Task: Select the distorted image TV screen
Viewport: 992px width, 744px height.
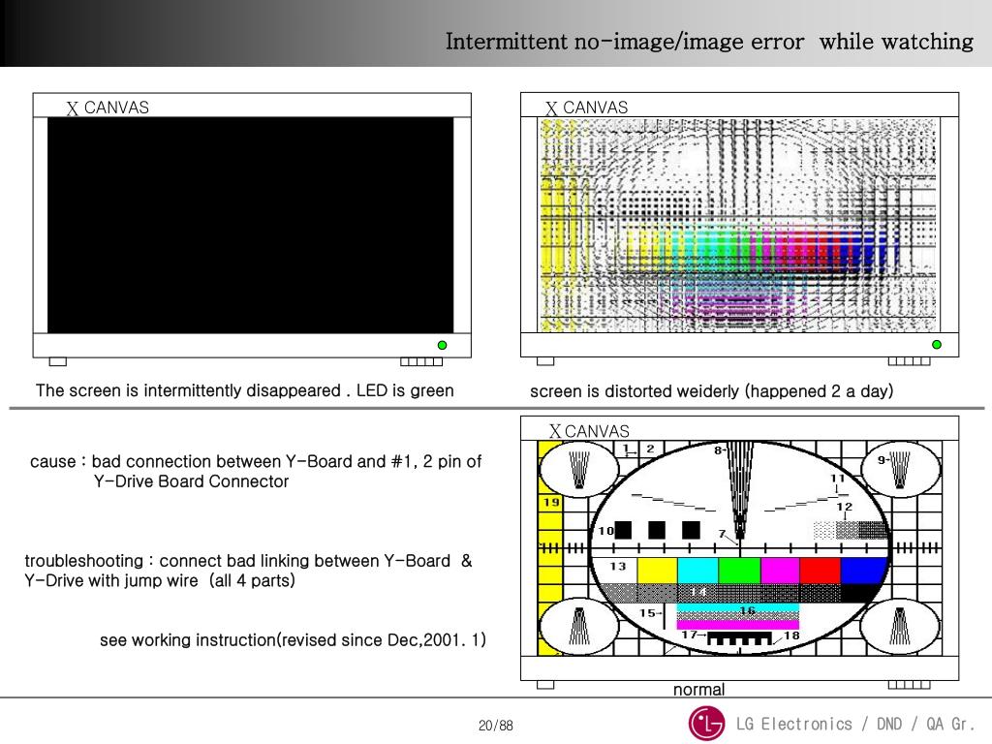Action: tap(737, 225)
